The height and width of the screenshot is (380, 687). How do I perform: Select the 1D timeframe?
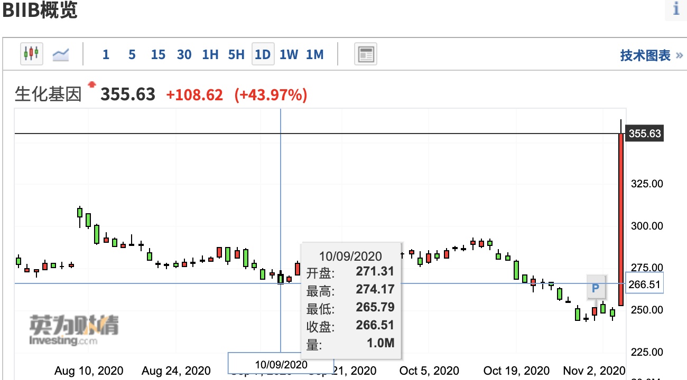(x=263, y=54)
